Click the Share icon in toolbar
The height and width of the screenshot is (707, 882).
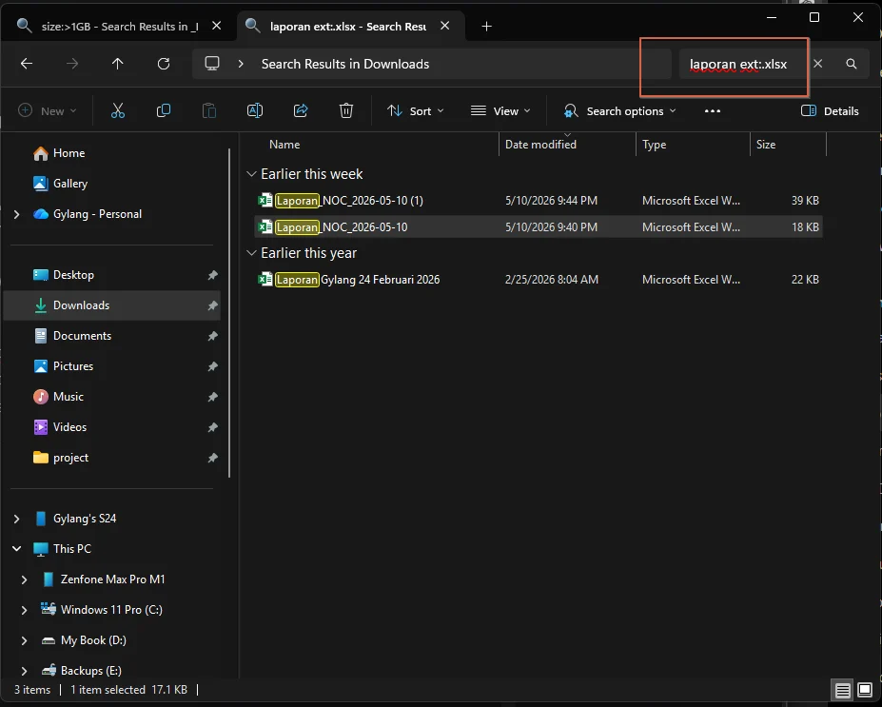click(301, 110)
